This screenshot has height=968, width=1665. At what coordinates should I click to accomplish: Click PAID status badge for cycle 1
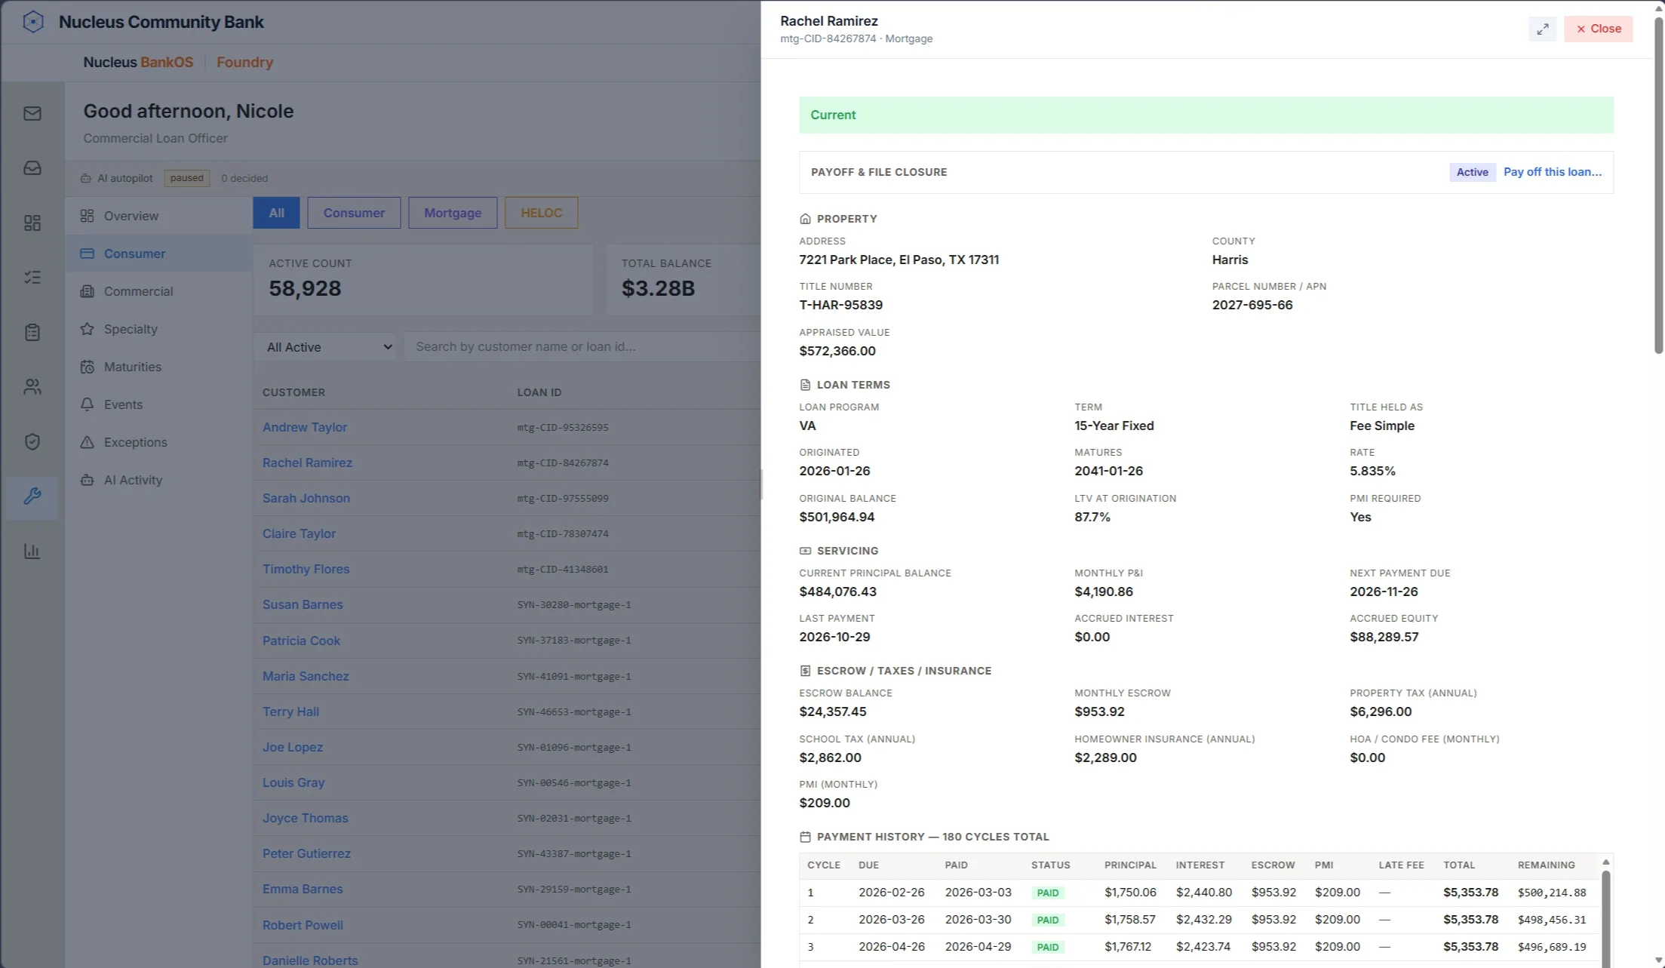(x=1047, y=893)
